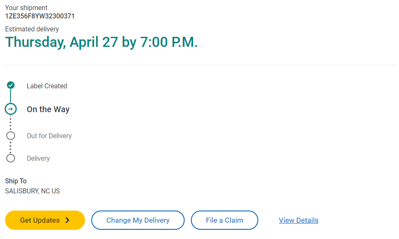This screenshot has height=239, width=399.
Task: Open the View Details link
Action: coord(299,220)
